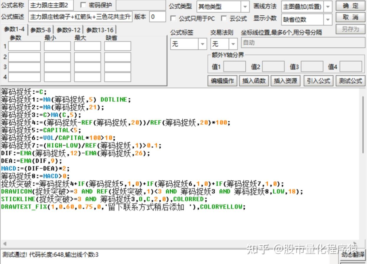This screenshot has height=264, width=367.
Task: Expand the 画线方法 dropdown
Action: coord(328,6)
